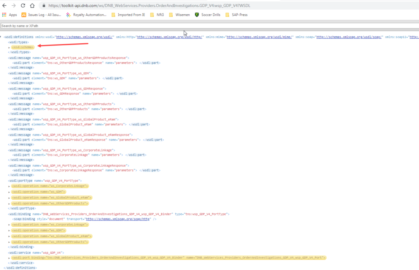Open the schemas.xmlsoap.org/wsdl/ link
Screen dimensions: 419x270
tap(84, 37)
